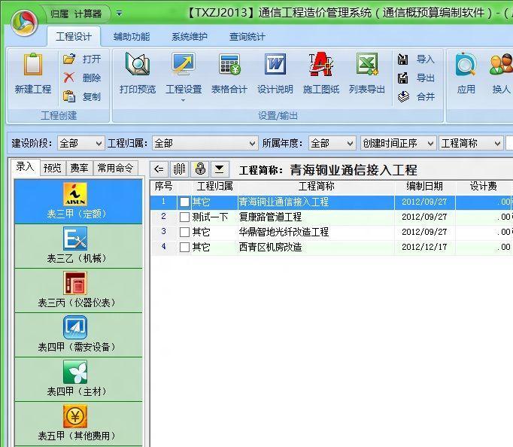
Task: Tick checkbox for 青海铜业通信接入工程 row
Action: click(184, 202)
